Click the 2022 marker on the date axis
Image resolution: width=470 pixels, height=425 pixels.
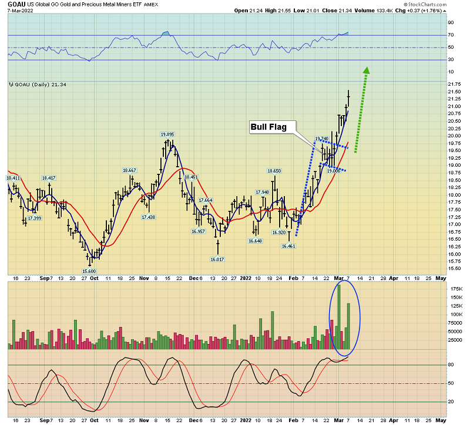coord(246,280)
